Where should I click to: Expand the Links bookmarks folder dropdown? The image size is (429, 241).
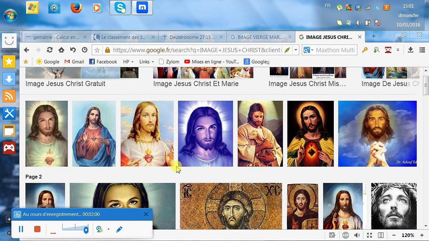coord(146,62)
